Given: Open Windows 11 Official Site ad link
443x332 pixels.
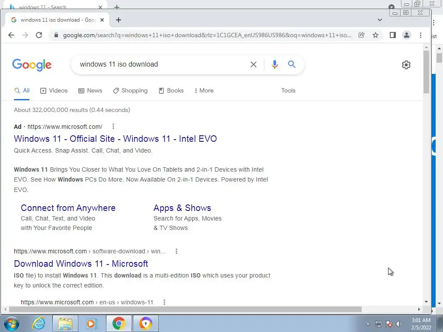Looking at the screenshot, I should click(115, 139).
